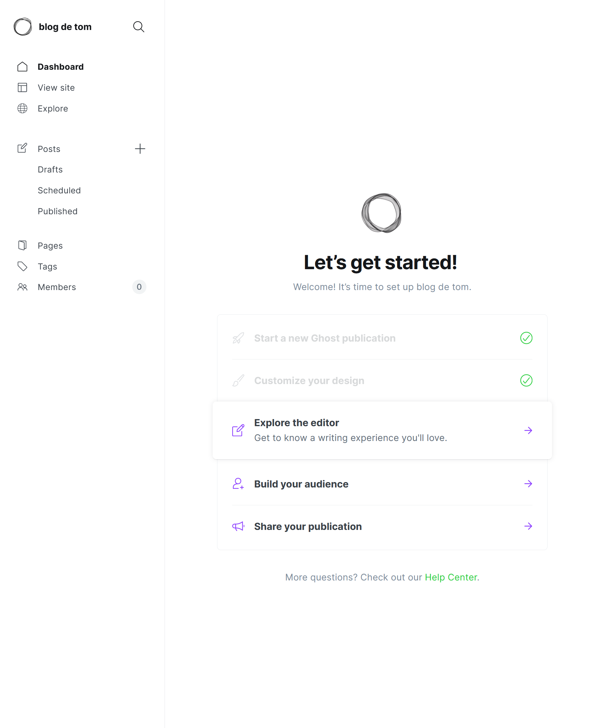Click the Members count badge
The width and height of the screenshot is (595, 728).
pyautogui.click(x=139, y=287)
